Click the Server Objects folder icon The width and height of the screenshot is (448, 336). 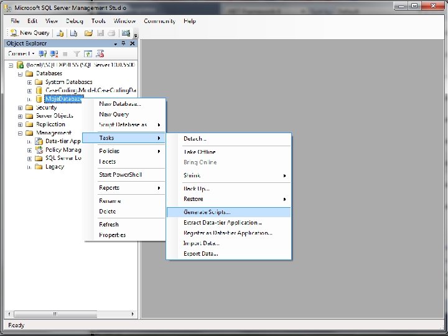(x=29, y=116)
